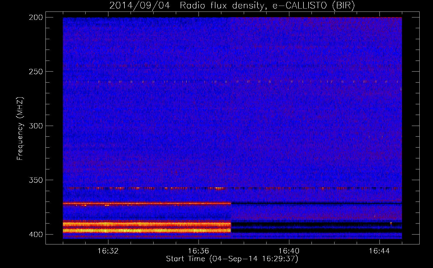Click the "Frequency (MHZ)" axis label
Screen dimensions: 433x268
tap(20, 129)
